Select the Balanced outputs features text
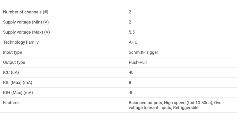 coord(145,103)
